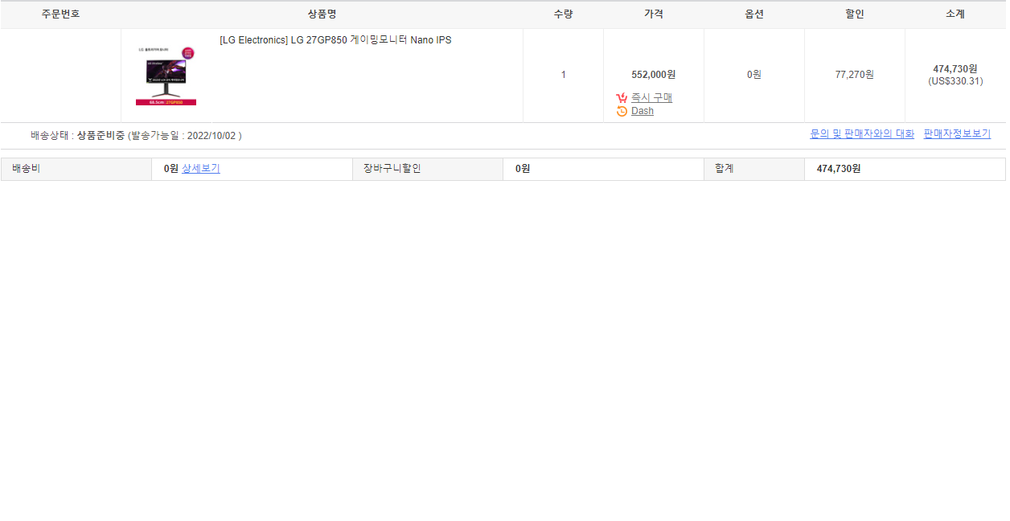Screen dimensions: 1010x521
Task: Click the 장바구니할인 label
Action: point(392,169)
